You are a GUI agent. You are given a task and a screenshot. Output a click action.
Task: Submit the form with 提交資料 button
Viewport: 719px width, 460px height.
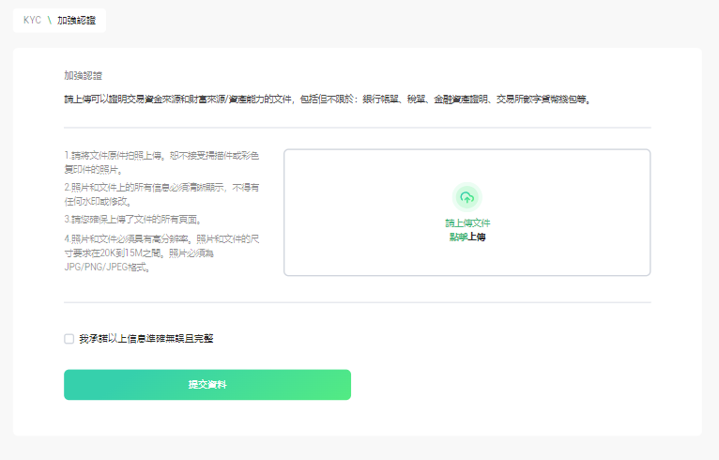[x=207, y=384]
